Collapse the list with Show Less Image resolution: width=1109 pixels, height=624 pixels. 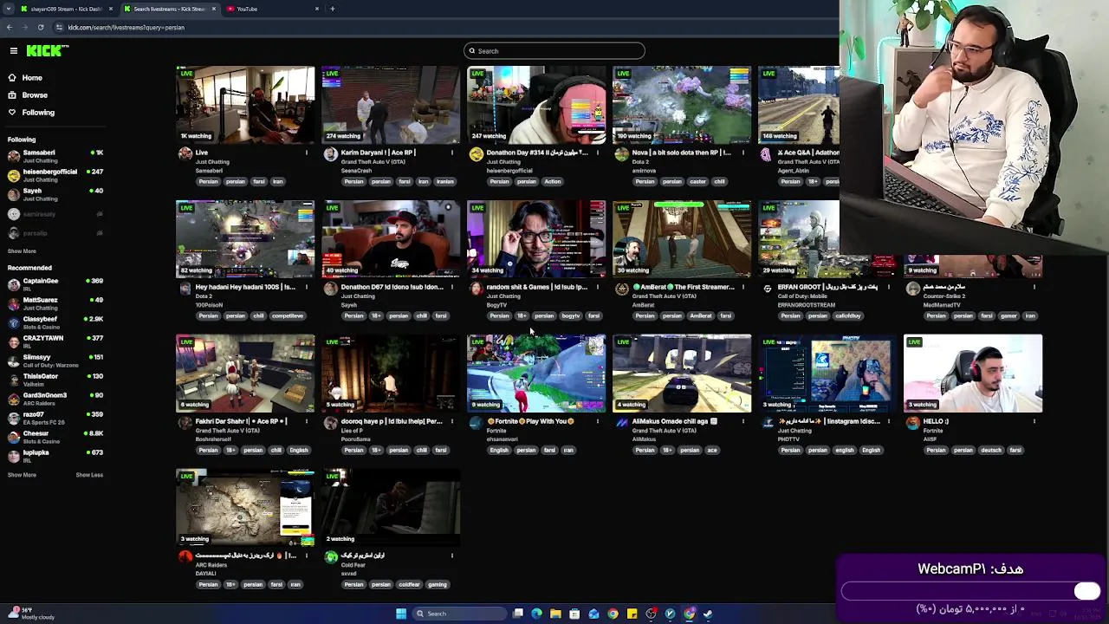click(89, 475)
